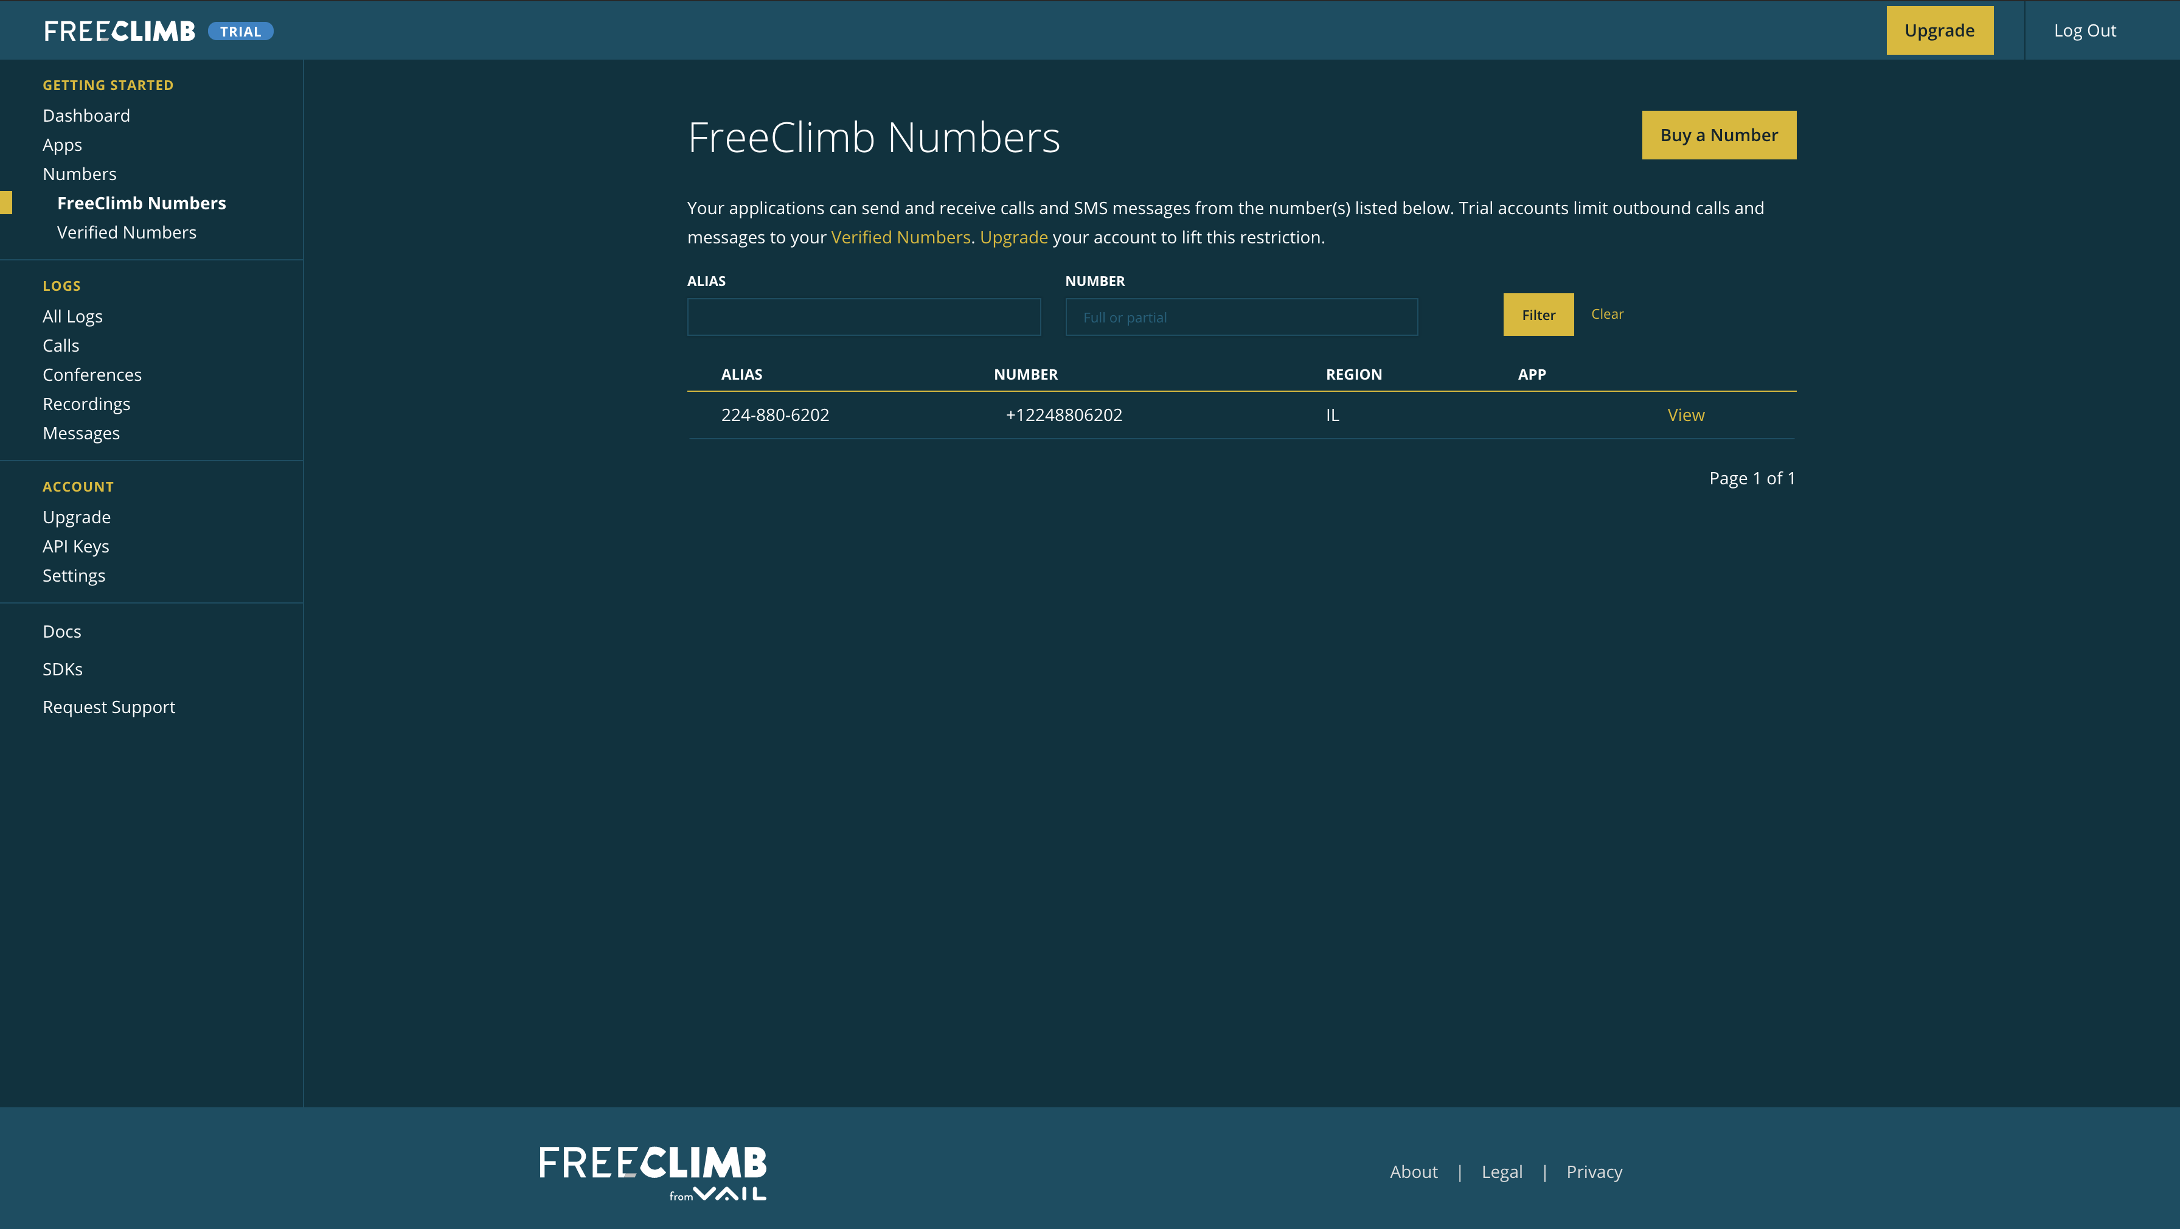Clear the filter fields
Viewport: 2180px width, 1229px height.
[x=1606, y=314]
